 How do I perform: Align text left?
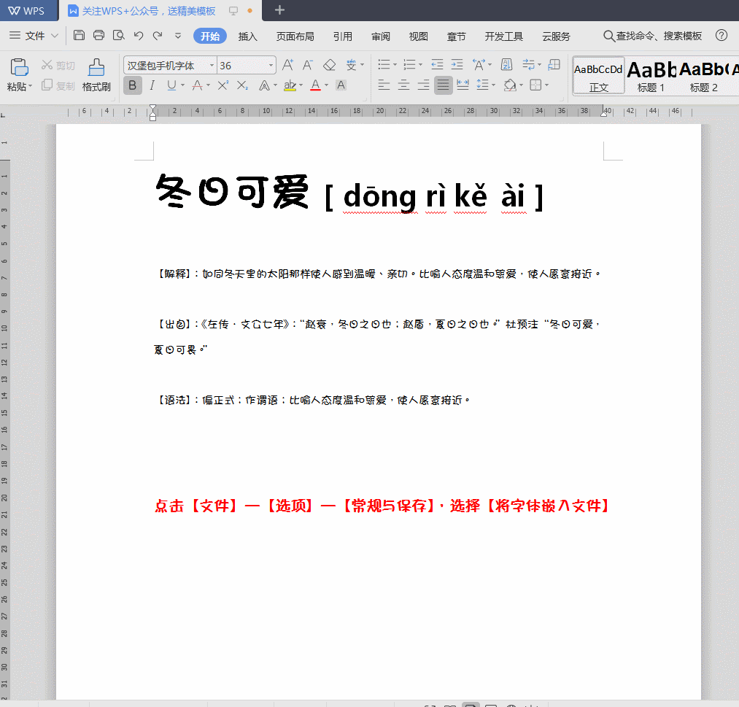(x=384, y=85)
